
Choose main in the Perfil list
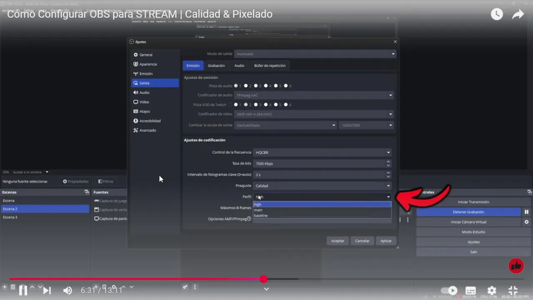click(322, 210)
